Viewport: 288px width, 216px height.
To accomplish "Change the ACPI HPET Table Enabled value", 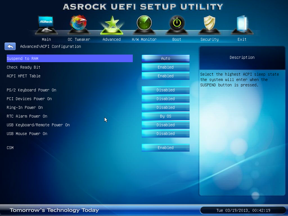I will [x=165, y=76].
